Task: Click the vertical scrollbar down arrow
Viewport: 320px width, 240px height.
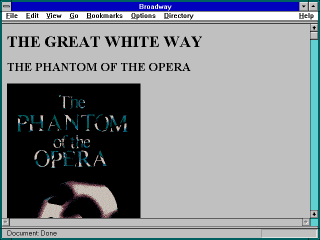Action: (314, 214)
